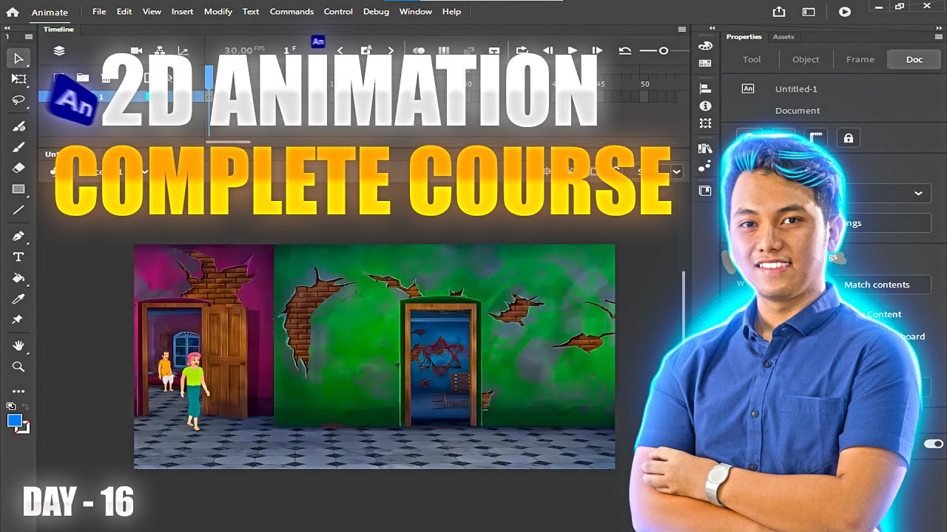Toggle the switch at Properties panel bottom
Viewport: 947px width, 532px height.
934,444
